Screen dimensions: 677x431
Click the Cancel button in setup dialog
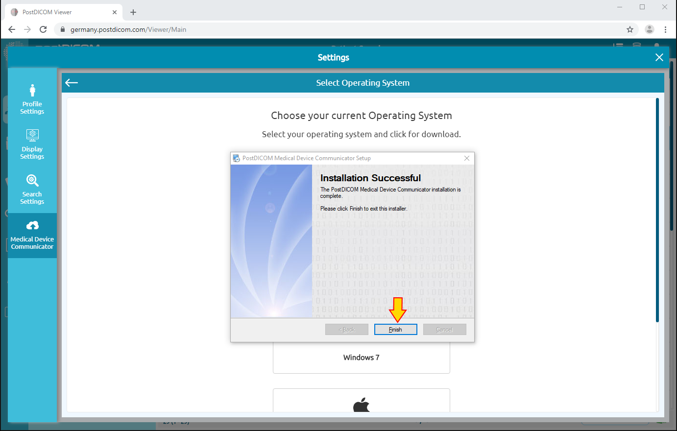pos(444,330)
